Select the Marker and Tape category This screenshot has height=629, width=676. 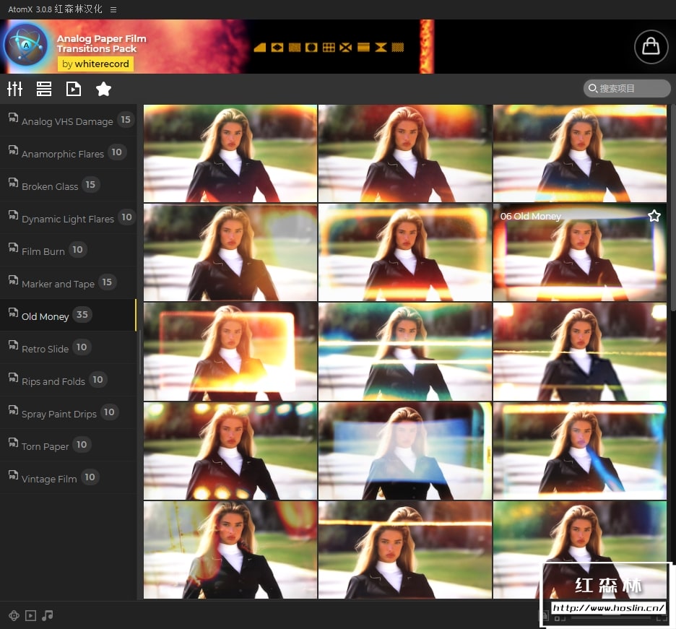pos(68,283)
